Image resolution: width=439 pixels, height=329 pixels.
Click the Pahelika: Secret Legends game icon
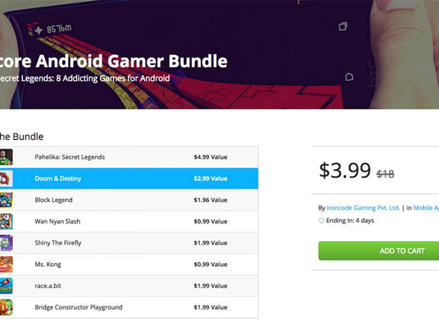pos(6,157)
